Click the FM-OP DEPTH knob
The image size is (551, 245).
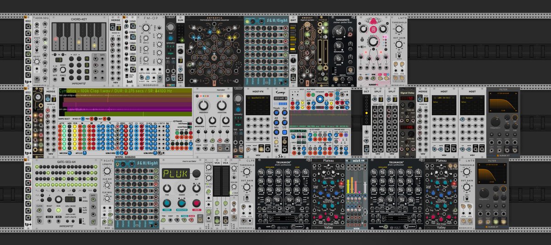coord(146,38)
